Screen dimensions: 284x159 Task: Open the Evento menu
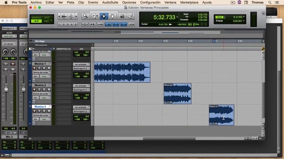click(x=93, y=2)
